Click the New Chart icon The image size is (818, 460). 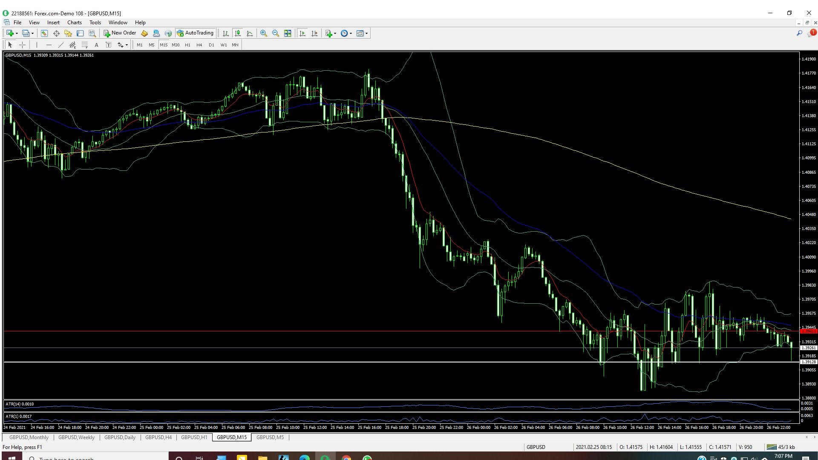[x=10, y=33]
